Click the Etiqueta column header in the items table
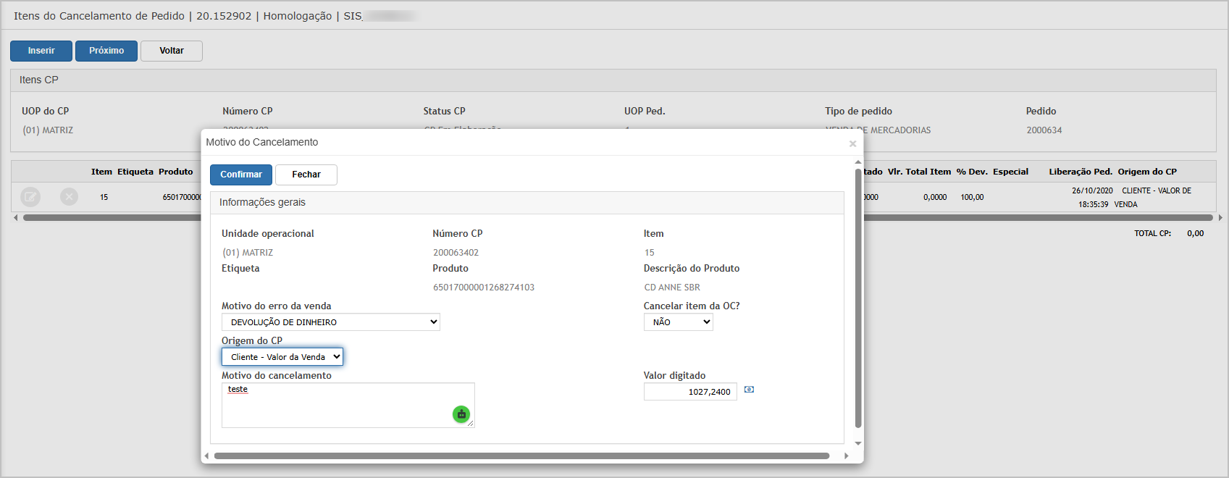This screenshot has width=1229, height=478. 135,172
